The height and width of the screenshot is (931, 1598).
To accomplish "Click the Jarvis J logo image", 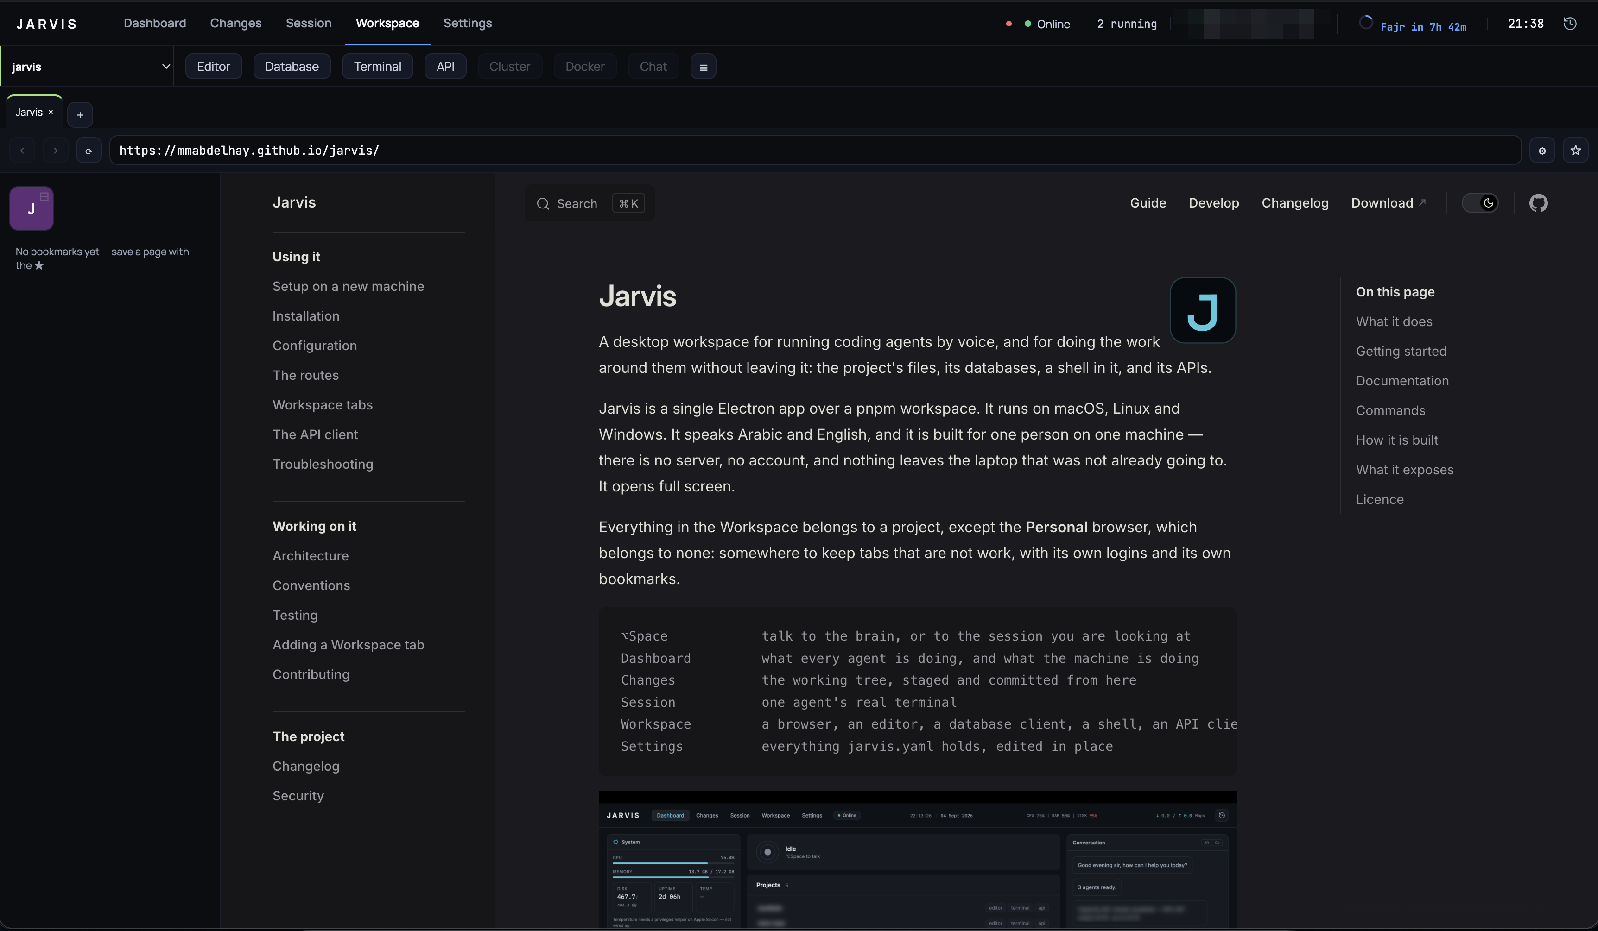I will pyautogui.click(x=1203, y=310).
